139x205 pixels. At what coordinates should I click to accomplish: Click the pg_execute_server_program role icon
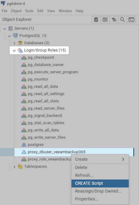(24, 72)
